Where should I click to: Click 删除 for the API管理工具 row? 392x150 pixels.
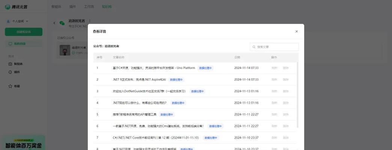[285, 114]
